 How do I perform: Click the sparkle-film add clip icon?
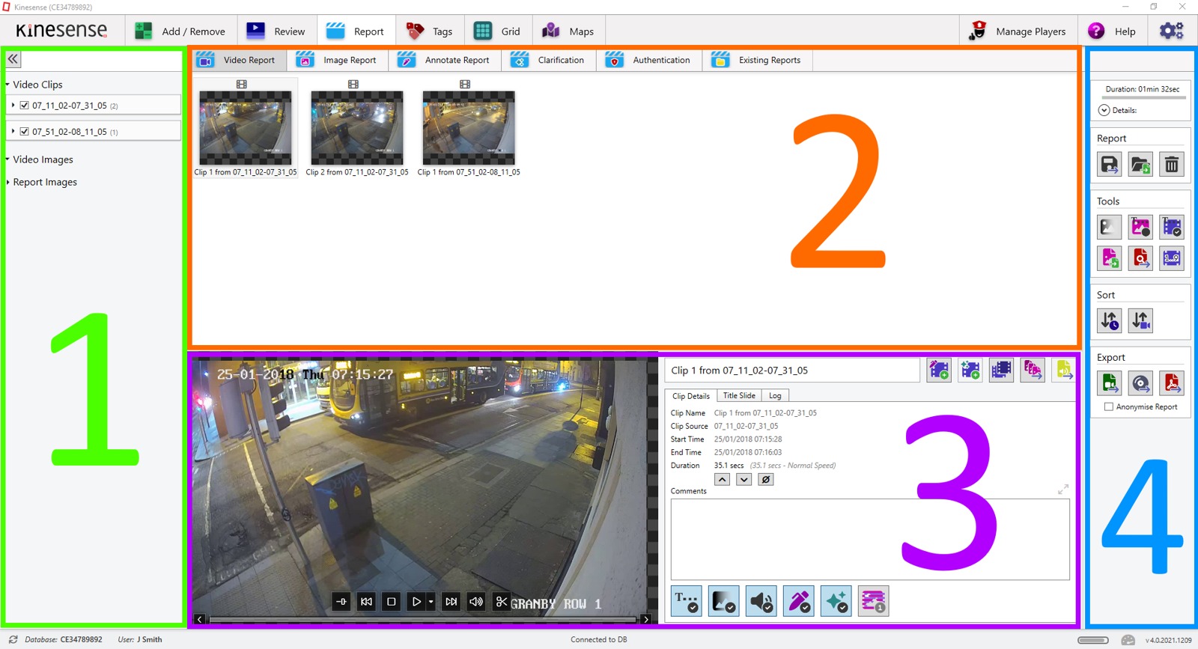pyautogui.click(x=970, y=370)
